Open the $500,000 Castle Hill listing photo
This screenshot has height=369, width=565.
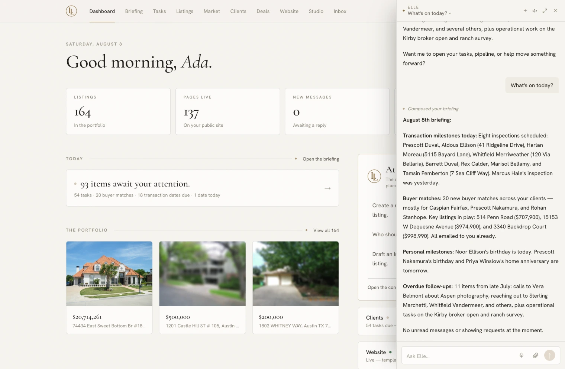[x=203, y=274]
